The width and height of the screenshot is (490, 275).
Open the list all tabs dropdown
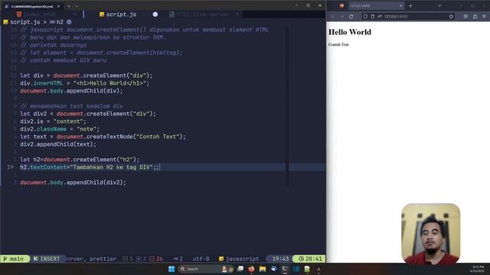(439, 5)
